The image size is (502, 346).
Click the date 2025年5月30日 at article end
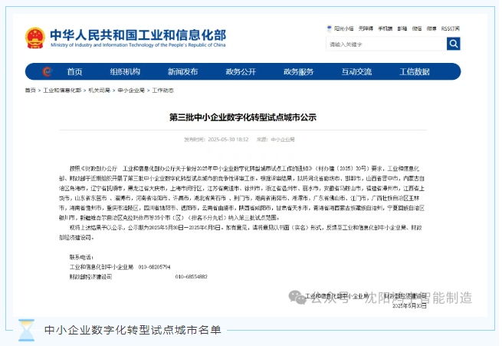[x=409, y=306]
